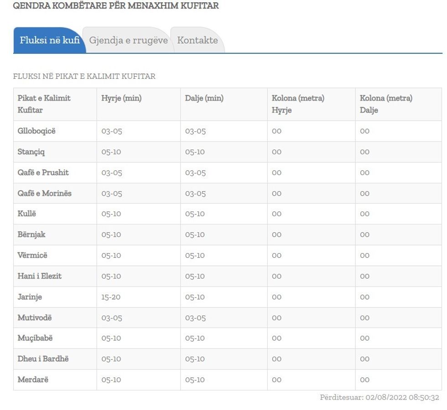Select the Hyrje (min) column header
447x410 pixels.
121,98
